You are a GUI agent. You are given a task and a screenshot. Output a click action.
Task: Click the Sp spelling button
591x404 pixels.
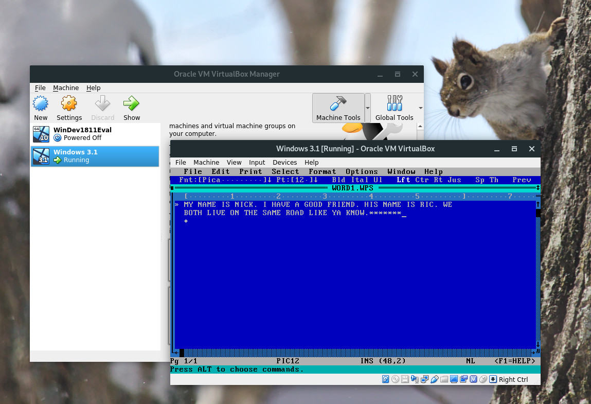480,180
